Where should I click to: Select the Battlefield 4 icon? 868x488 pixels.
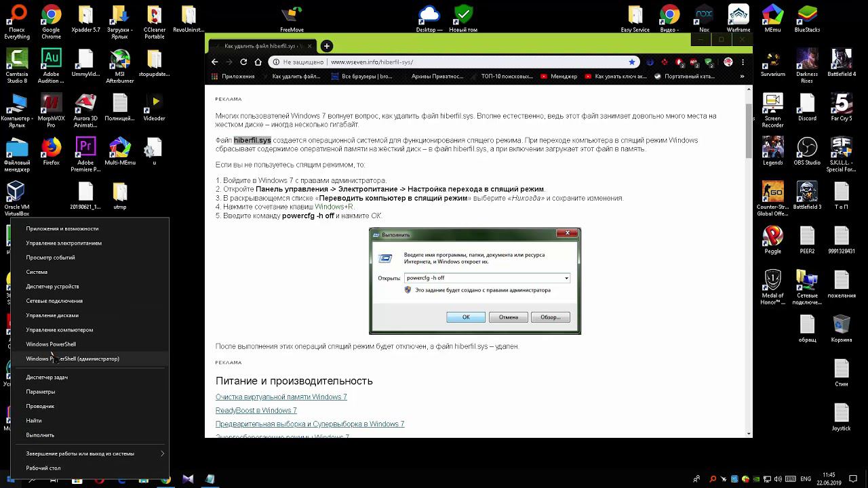click(x=842, y=63)
